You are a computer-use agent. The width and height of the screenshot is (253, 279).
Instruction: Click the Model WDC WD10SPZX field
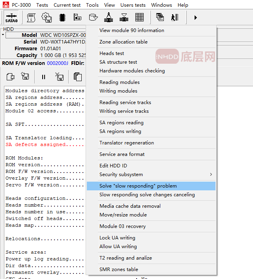pyautogui.click(x=46, y=35)
